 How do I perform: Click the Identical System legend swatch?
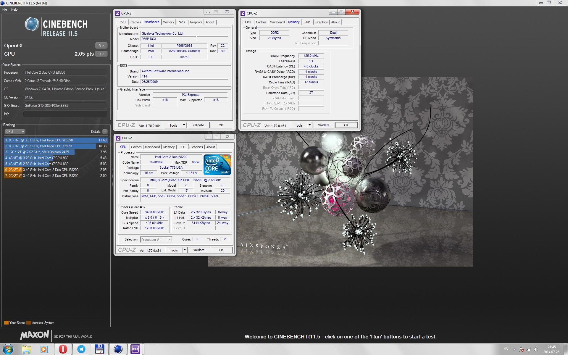(x=28, y=323)
